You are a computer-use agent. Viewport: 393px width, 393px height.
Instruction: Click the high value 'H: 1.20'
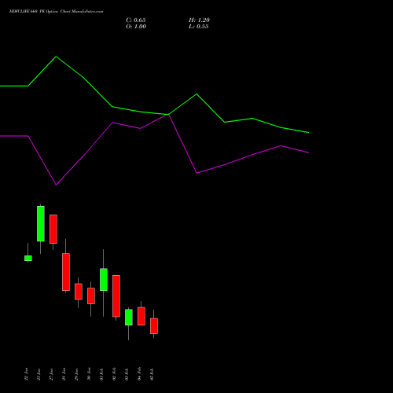point(199,20)
